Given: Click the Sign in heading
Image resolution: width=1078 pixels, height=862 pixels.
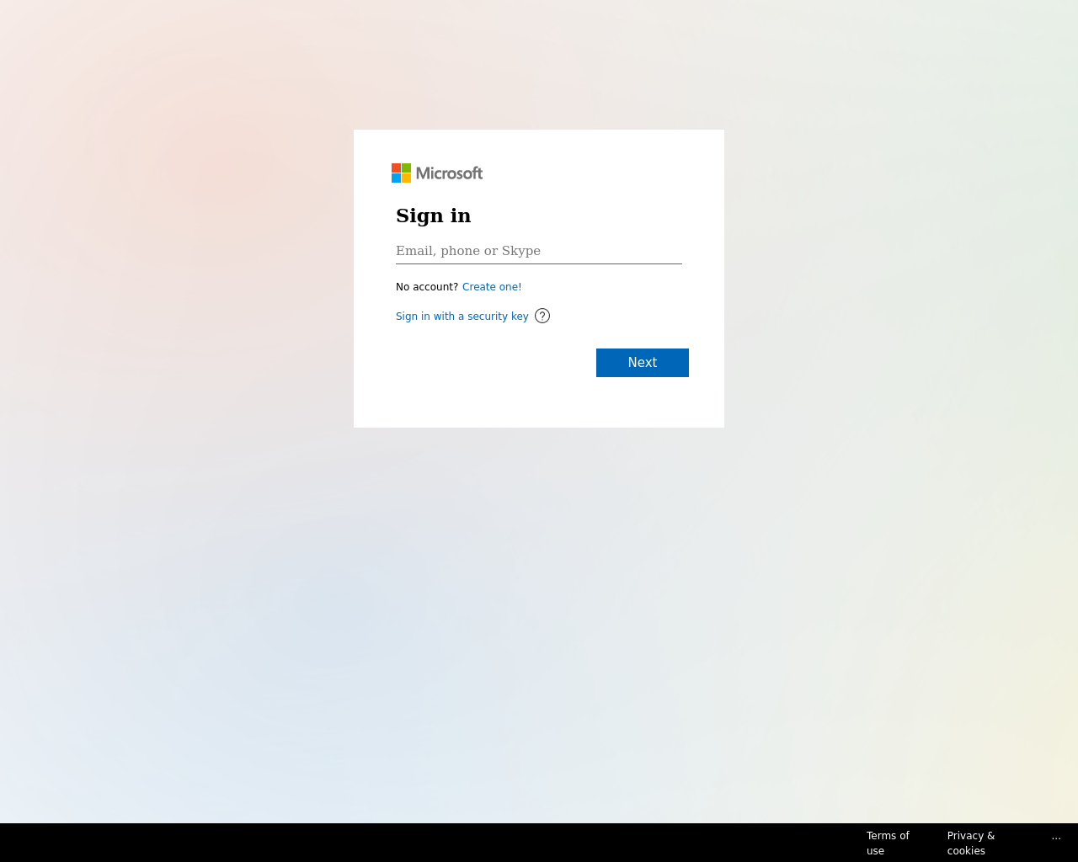Looking at the screenshot, I should (x=434, y=215).
